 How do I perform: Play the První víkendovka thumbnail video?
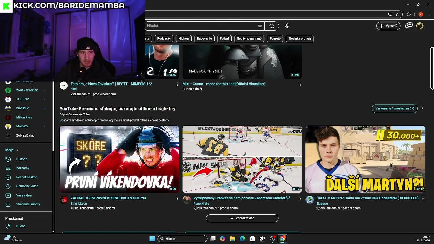point(119,159)
